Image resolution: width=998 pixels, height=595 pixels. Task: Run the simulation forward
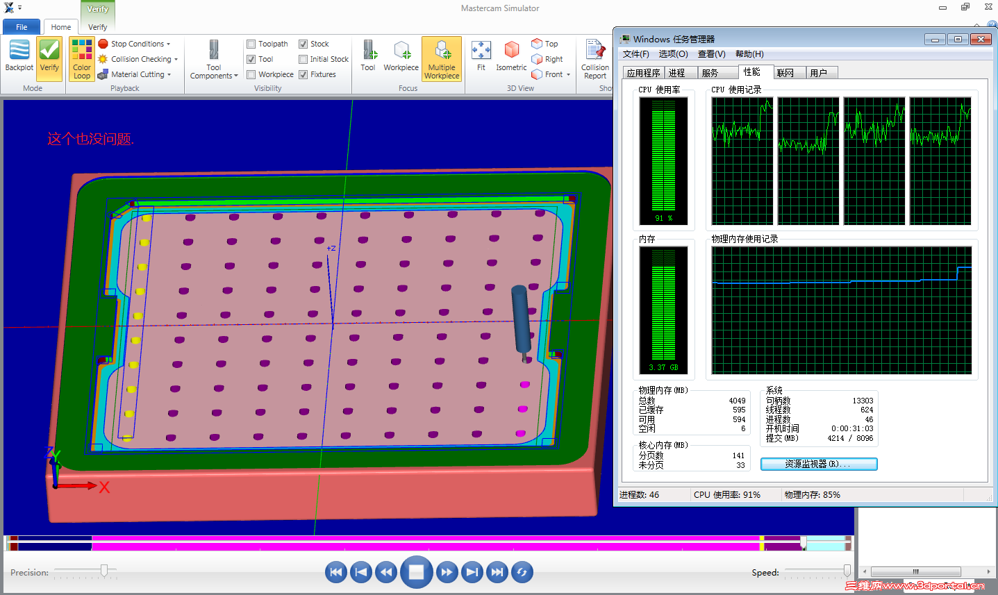point(447,572)
